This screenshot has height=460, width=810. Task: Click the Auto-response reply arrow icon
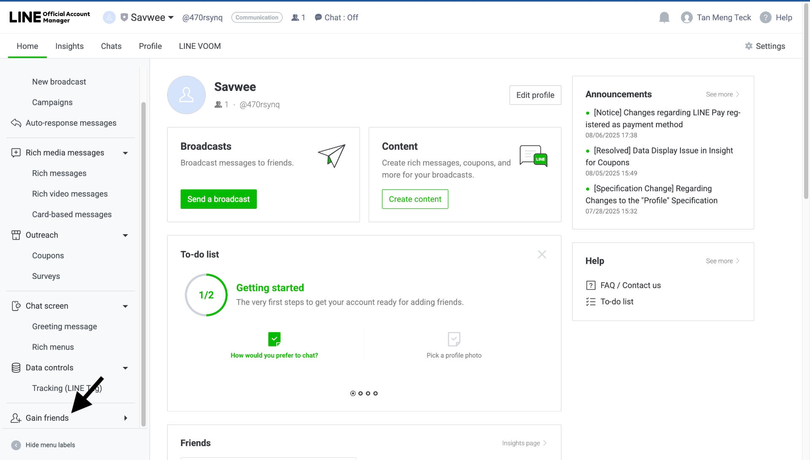click(16, 123)
